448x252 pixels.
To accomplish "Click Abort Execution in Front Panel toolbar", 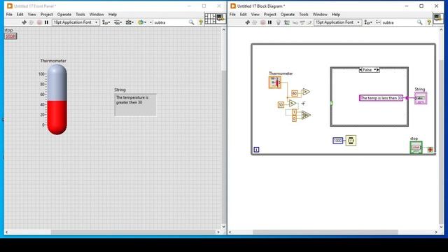I will click(39, 22).
